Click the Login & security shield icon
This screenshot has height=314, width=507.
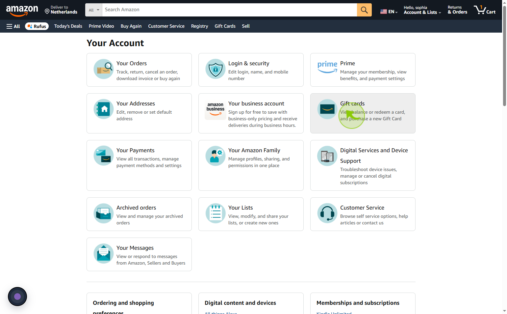click(215, 69)
